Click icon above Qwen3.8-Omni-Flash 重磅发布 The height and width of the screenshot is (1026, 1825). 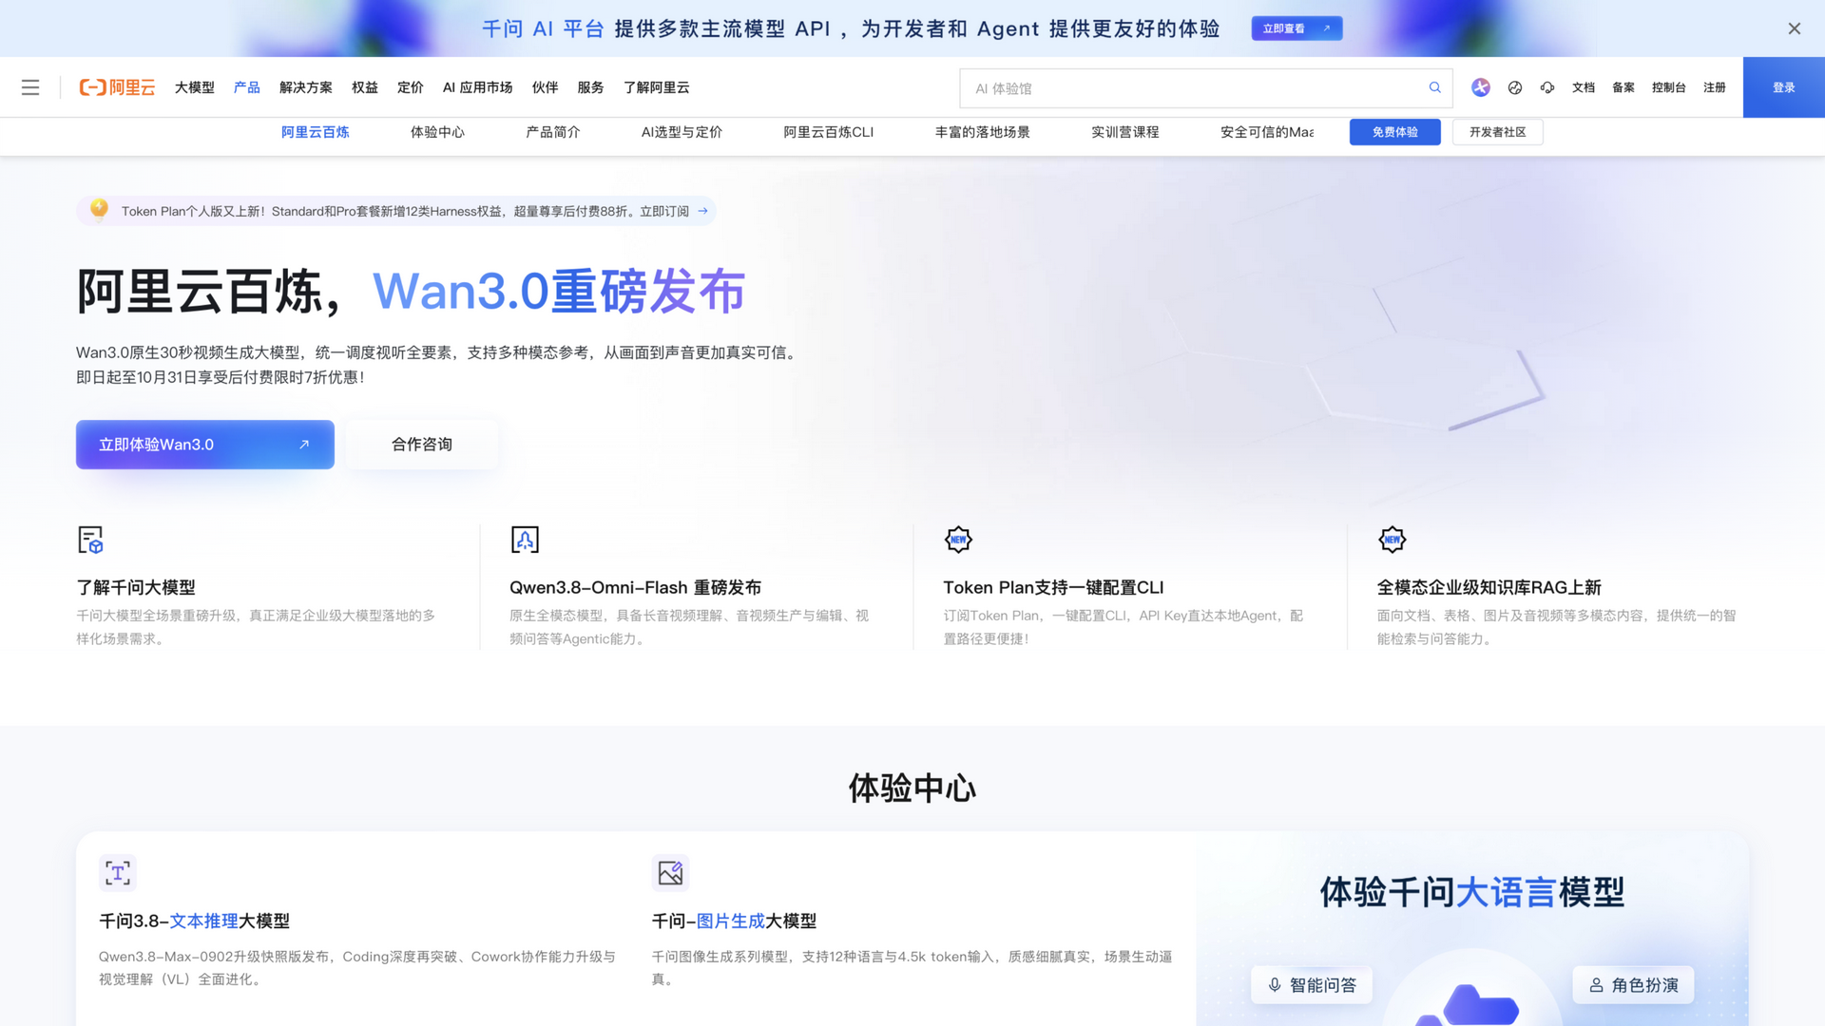coord(525,540)
